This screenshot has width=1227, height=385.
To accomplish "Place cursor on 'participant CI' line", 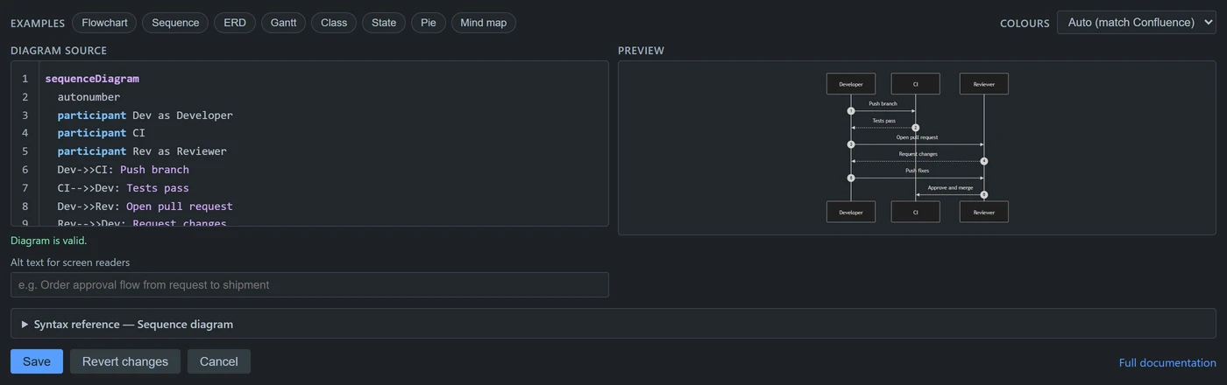I will pos(102,133).
